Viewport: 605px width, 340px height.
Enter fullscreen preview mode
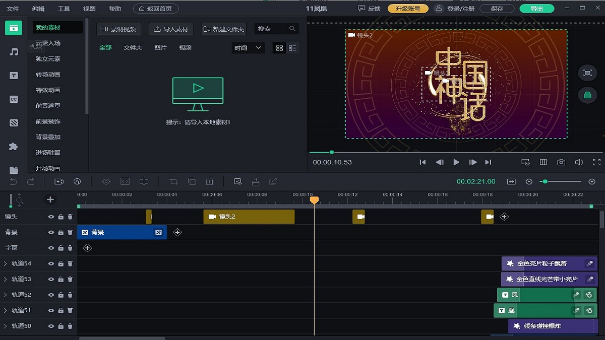point(596,162)
